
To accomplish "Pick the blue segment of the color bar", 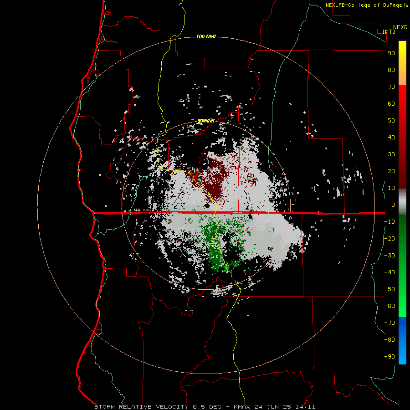I will click(402, 340).
